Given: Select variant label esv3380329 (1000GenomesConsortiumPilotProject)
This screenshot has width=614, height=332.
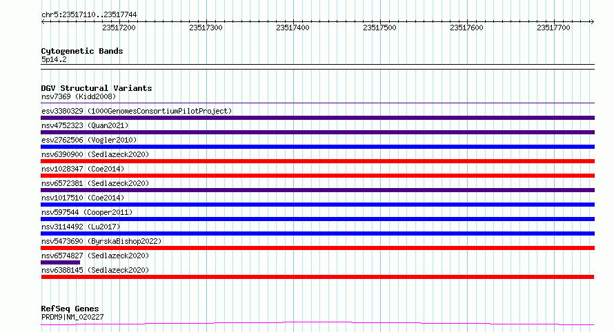Looking at the screenshot, I should pos(137,111).
